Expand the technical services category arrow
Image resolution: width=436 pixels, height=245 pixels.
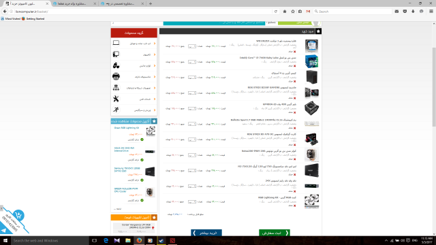click(155, 99)
